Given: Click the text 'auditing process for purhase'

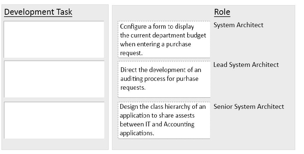Looking at the screenshot, I should coord(159,79).
